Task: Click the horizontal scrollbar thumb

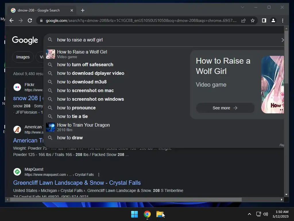Action: point(126,200)
